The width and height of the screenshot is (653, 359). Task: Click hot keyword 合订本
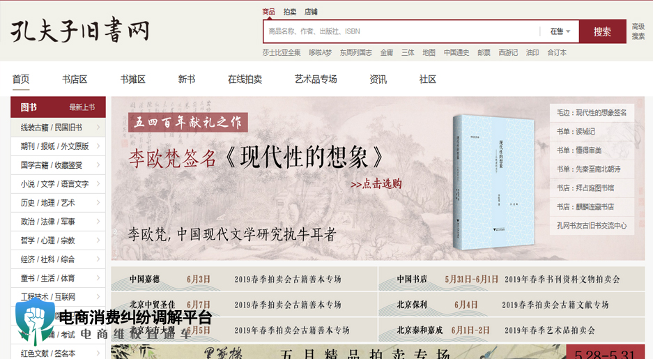click(557, 52)
